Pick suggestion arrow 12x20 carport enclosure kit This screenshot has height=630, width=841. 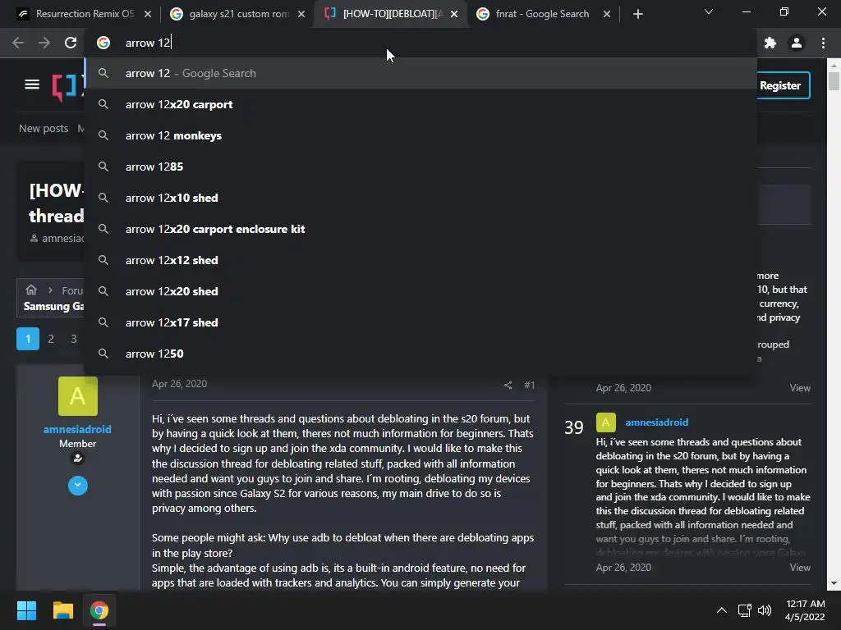pos(420,229)
